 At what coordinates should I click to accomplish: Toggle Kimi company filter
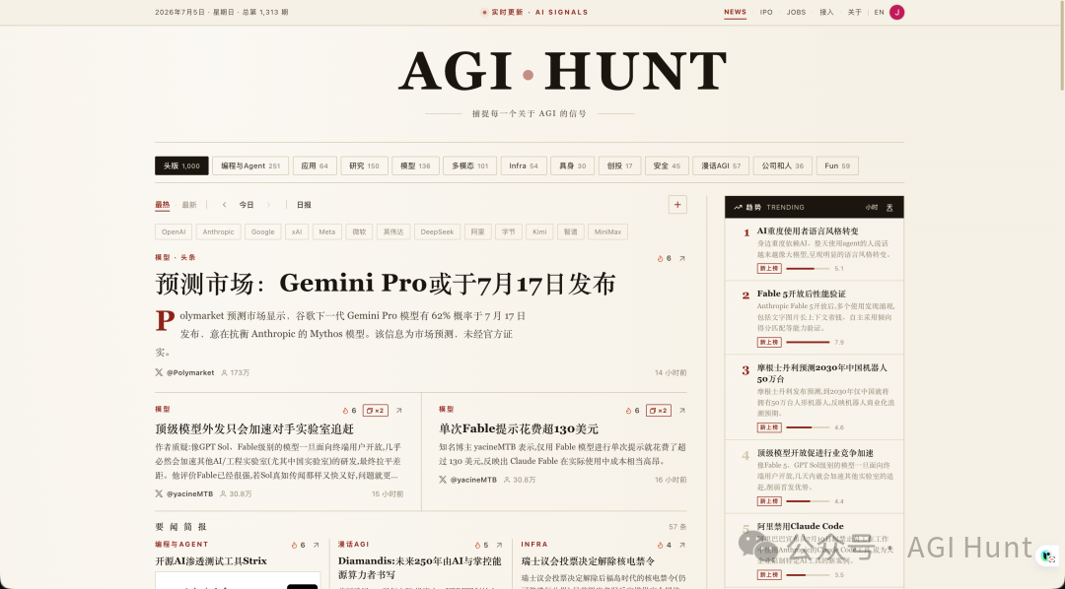pos(540,232)
